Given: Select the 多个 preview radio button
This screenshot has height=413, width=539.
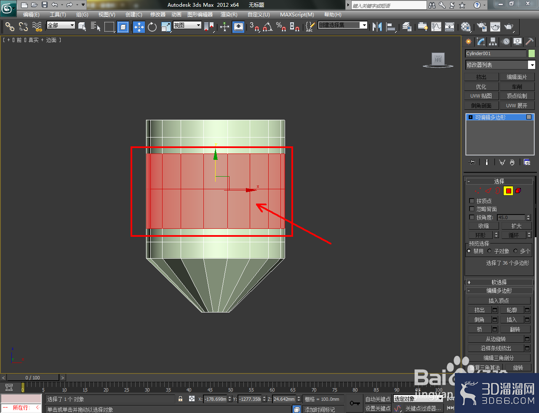Looking at the screenshot, I should (x=515, y=251).
